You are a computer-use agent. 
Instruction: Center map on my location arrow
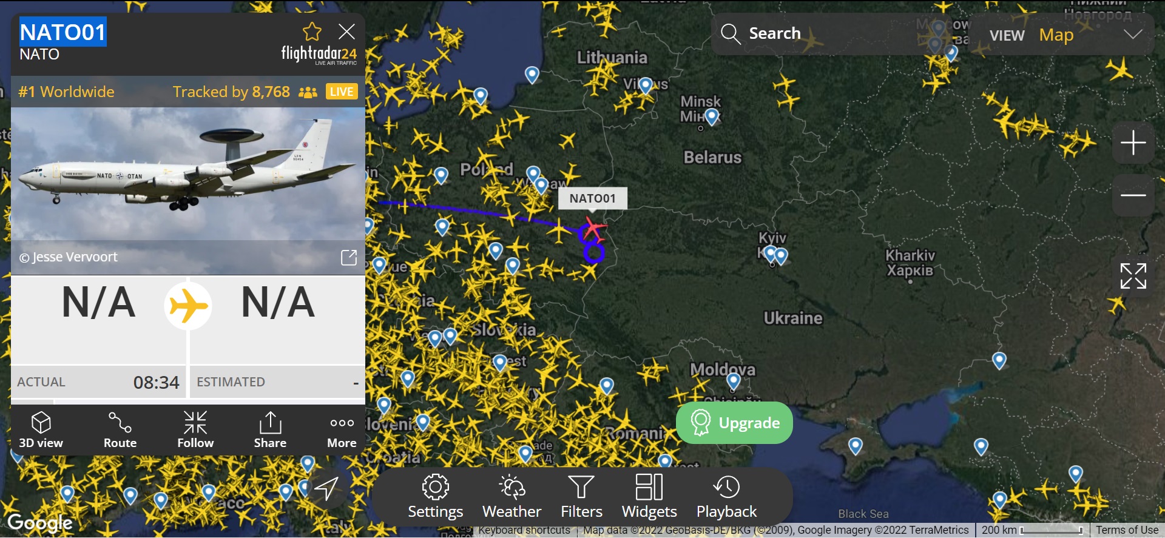(326, 488)
